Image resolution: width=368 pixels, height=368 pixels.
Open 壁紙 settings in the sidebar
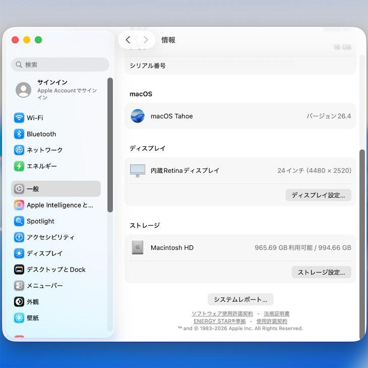pyautogui.click(x=33, y=318)
